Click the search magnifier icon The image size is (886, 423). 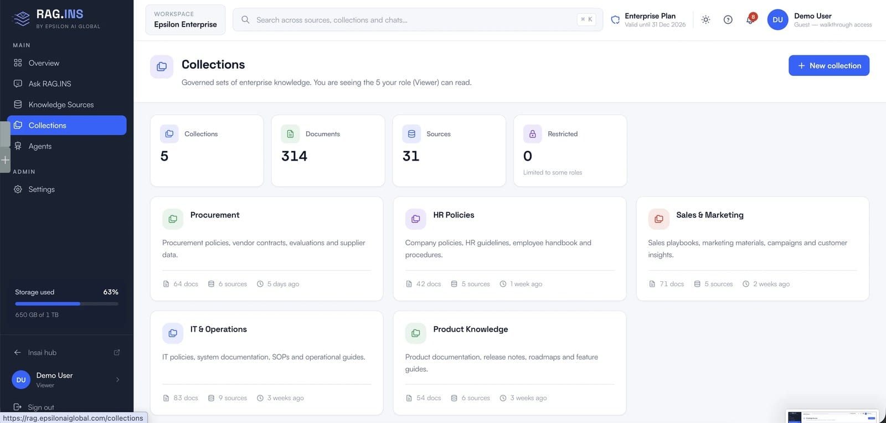[245, 19]
